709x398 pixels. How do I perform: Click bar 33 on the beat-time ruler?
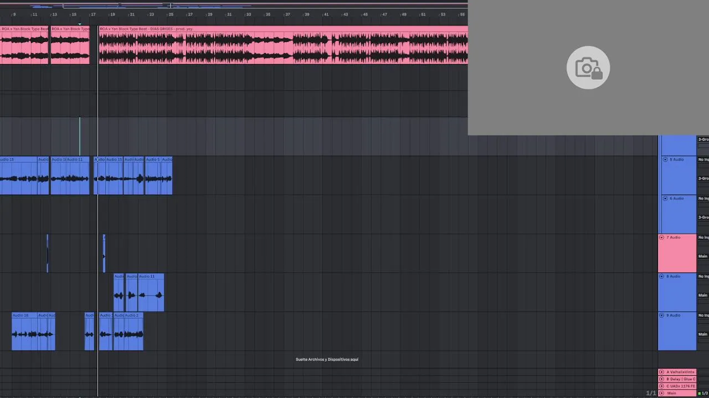tap(248, 14)
